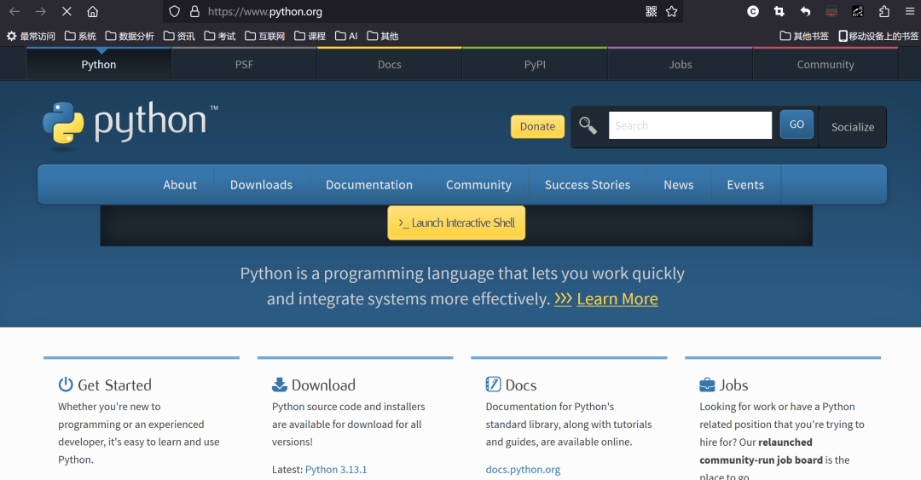Follow the Learn More link
This screenshot has width=921, height=480.
click(x=617, y=298)
